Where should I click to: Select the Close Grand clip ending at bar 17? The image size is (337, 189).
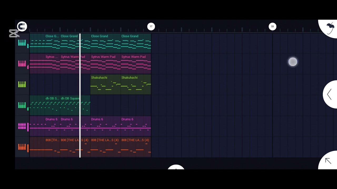tap(136, 43)
